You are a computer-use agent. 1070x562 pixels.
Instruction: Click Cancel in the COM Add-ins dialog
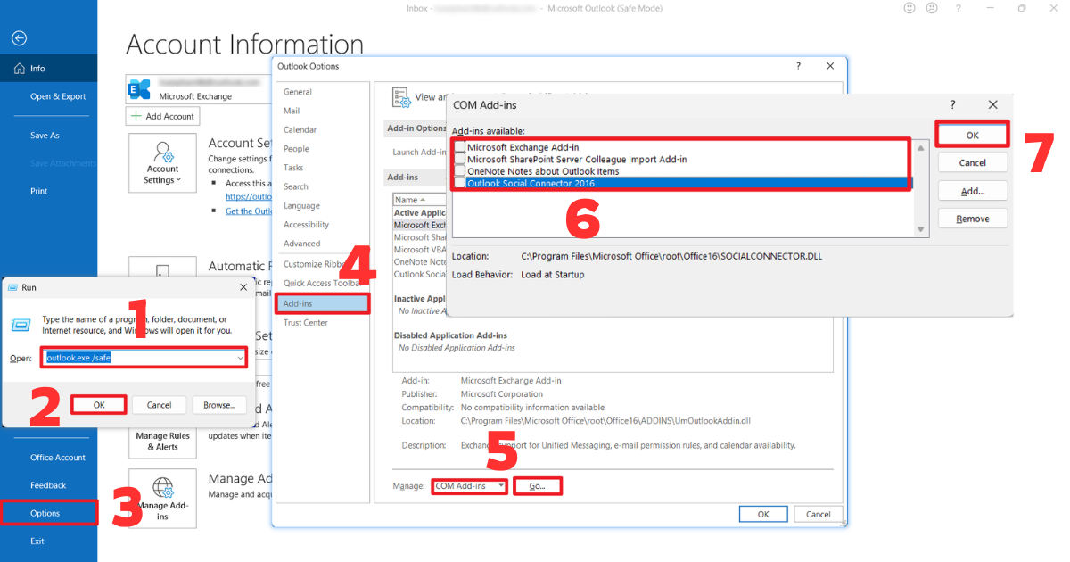(972, 163)
